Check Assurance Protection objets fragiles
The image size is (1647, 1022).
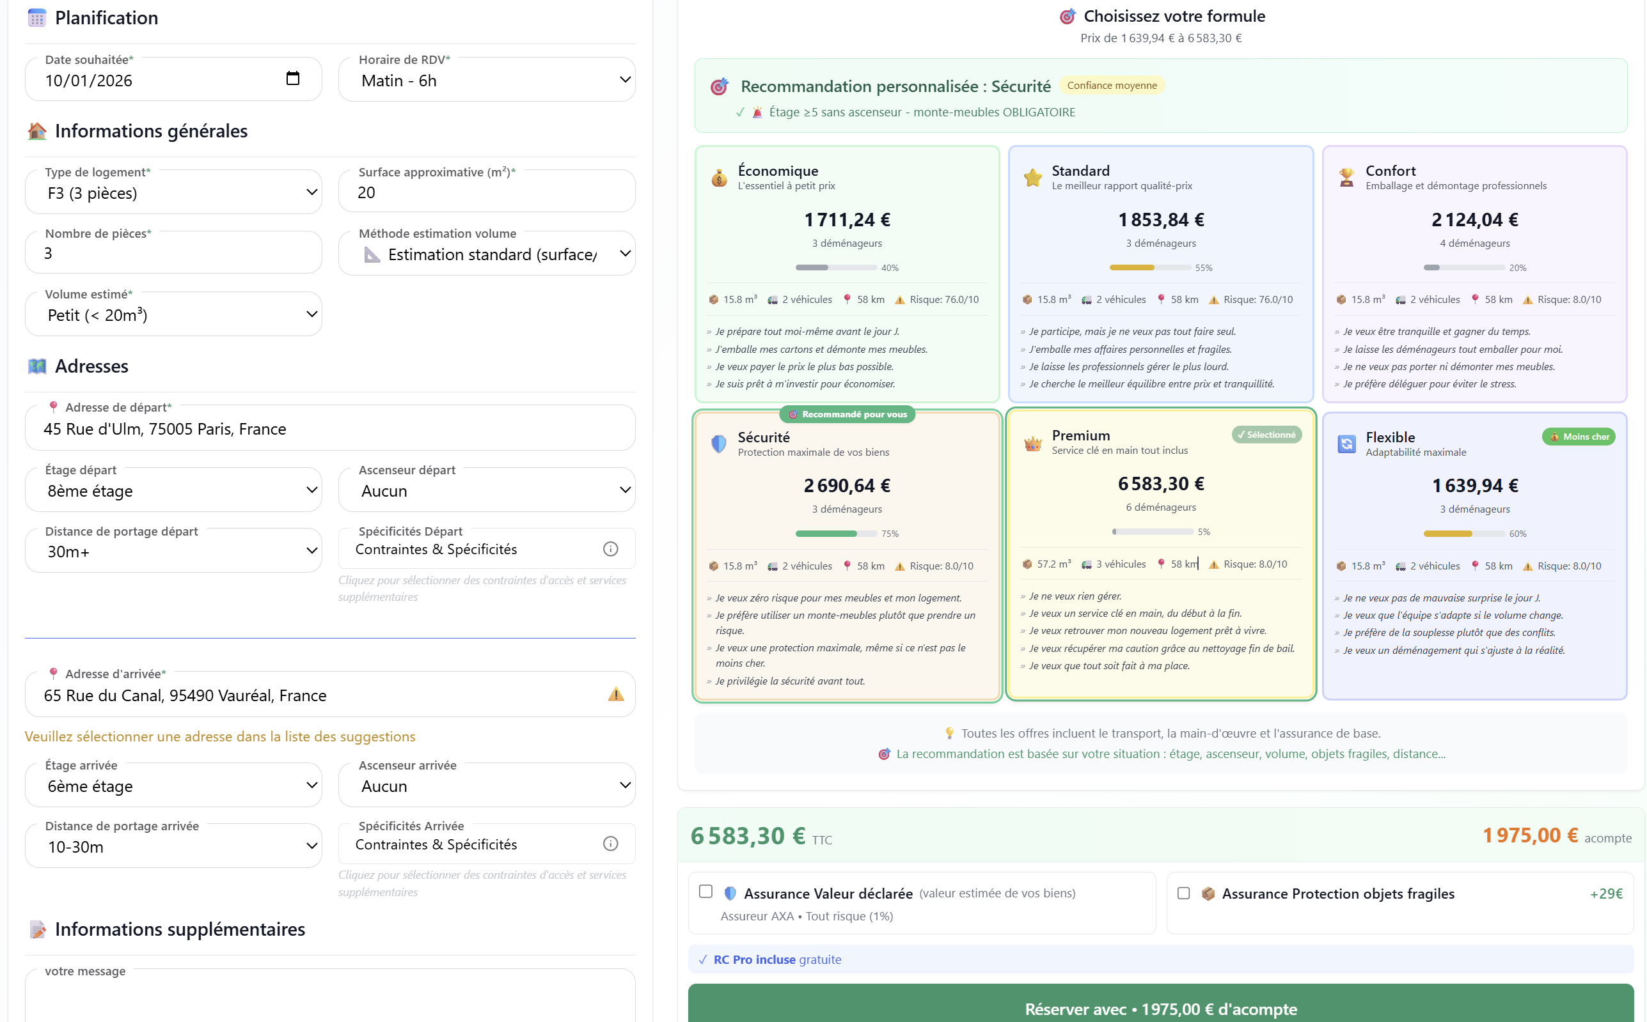point(1184,894)
